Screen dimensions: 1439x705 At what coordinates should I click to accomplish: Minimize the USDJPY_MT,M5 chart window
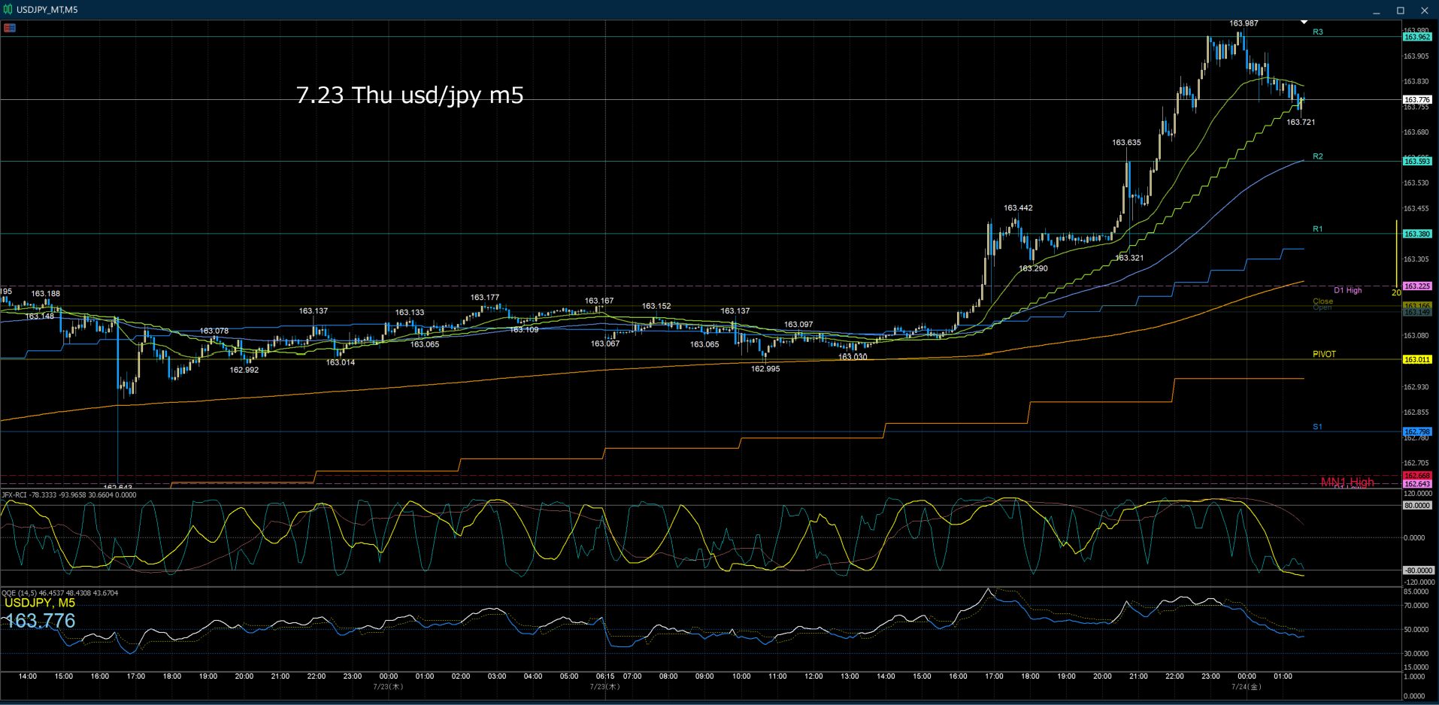click(1377, 11)
